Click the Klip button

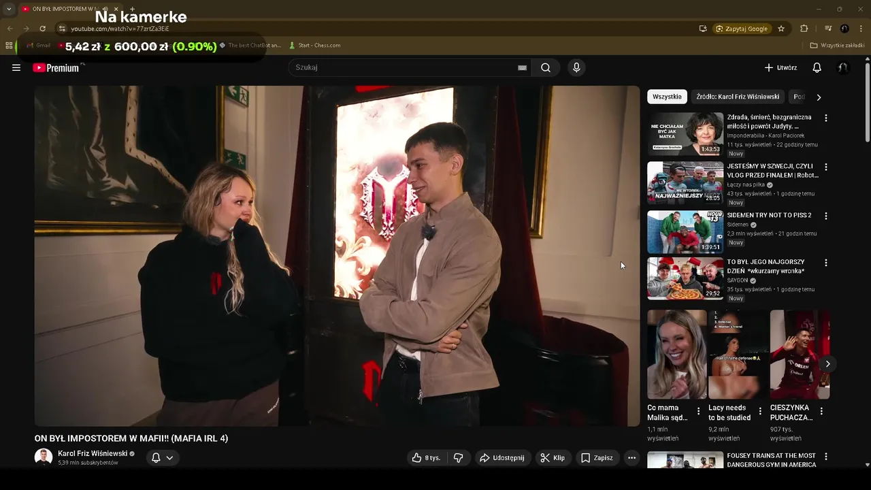[x=553, y=458]
